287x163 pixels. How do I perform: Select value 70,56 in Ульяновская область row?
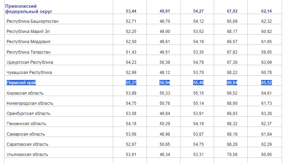[x=232, y=155]
